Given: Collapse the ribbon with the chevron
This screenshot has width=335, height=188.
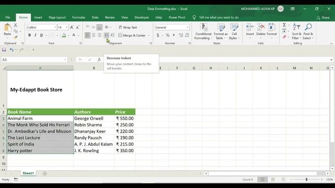Looking at the screenshot, I should point(331,43).
